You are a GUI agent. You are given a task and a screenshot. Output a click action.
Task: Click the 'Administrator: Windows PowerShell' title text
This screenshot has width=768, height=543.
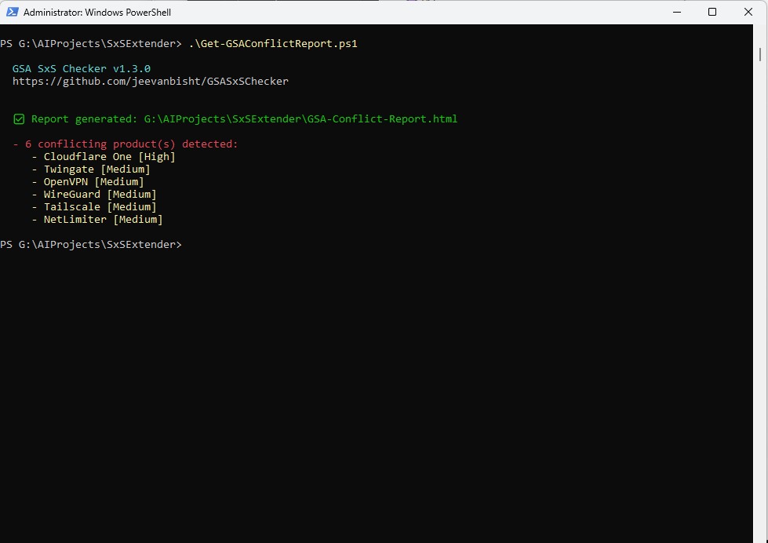pos(97,13)
